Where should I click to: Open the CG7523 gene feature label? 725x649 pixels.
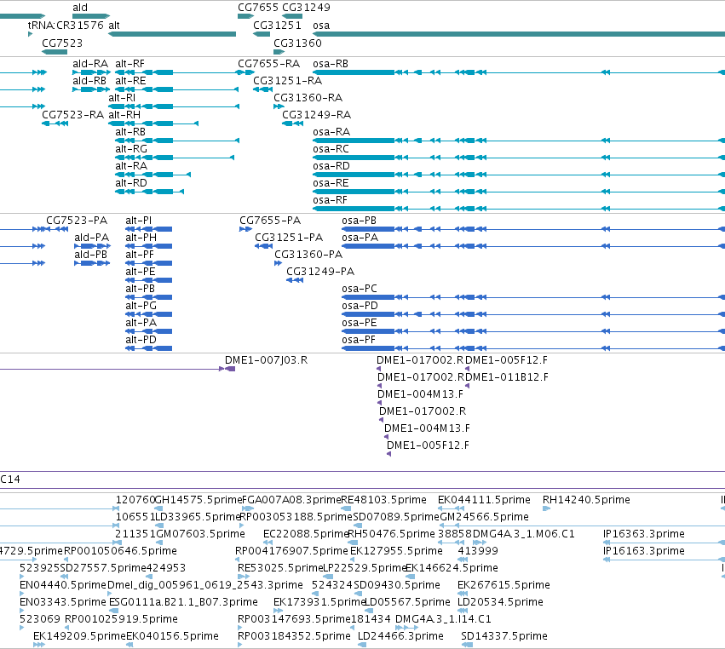click(x=62, y=43)
